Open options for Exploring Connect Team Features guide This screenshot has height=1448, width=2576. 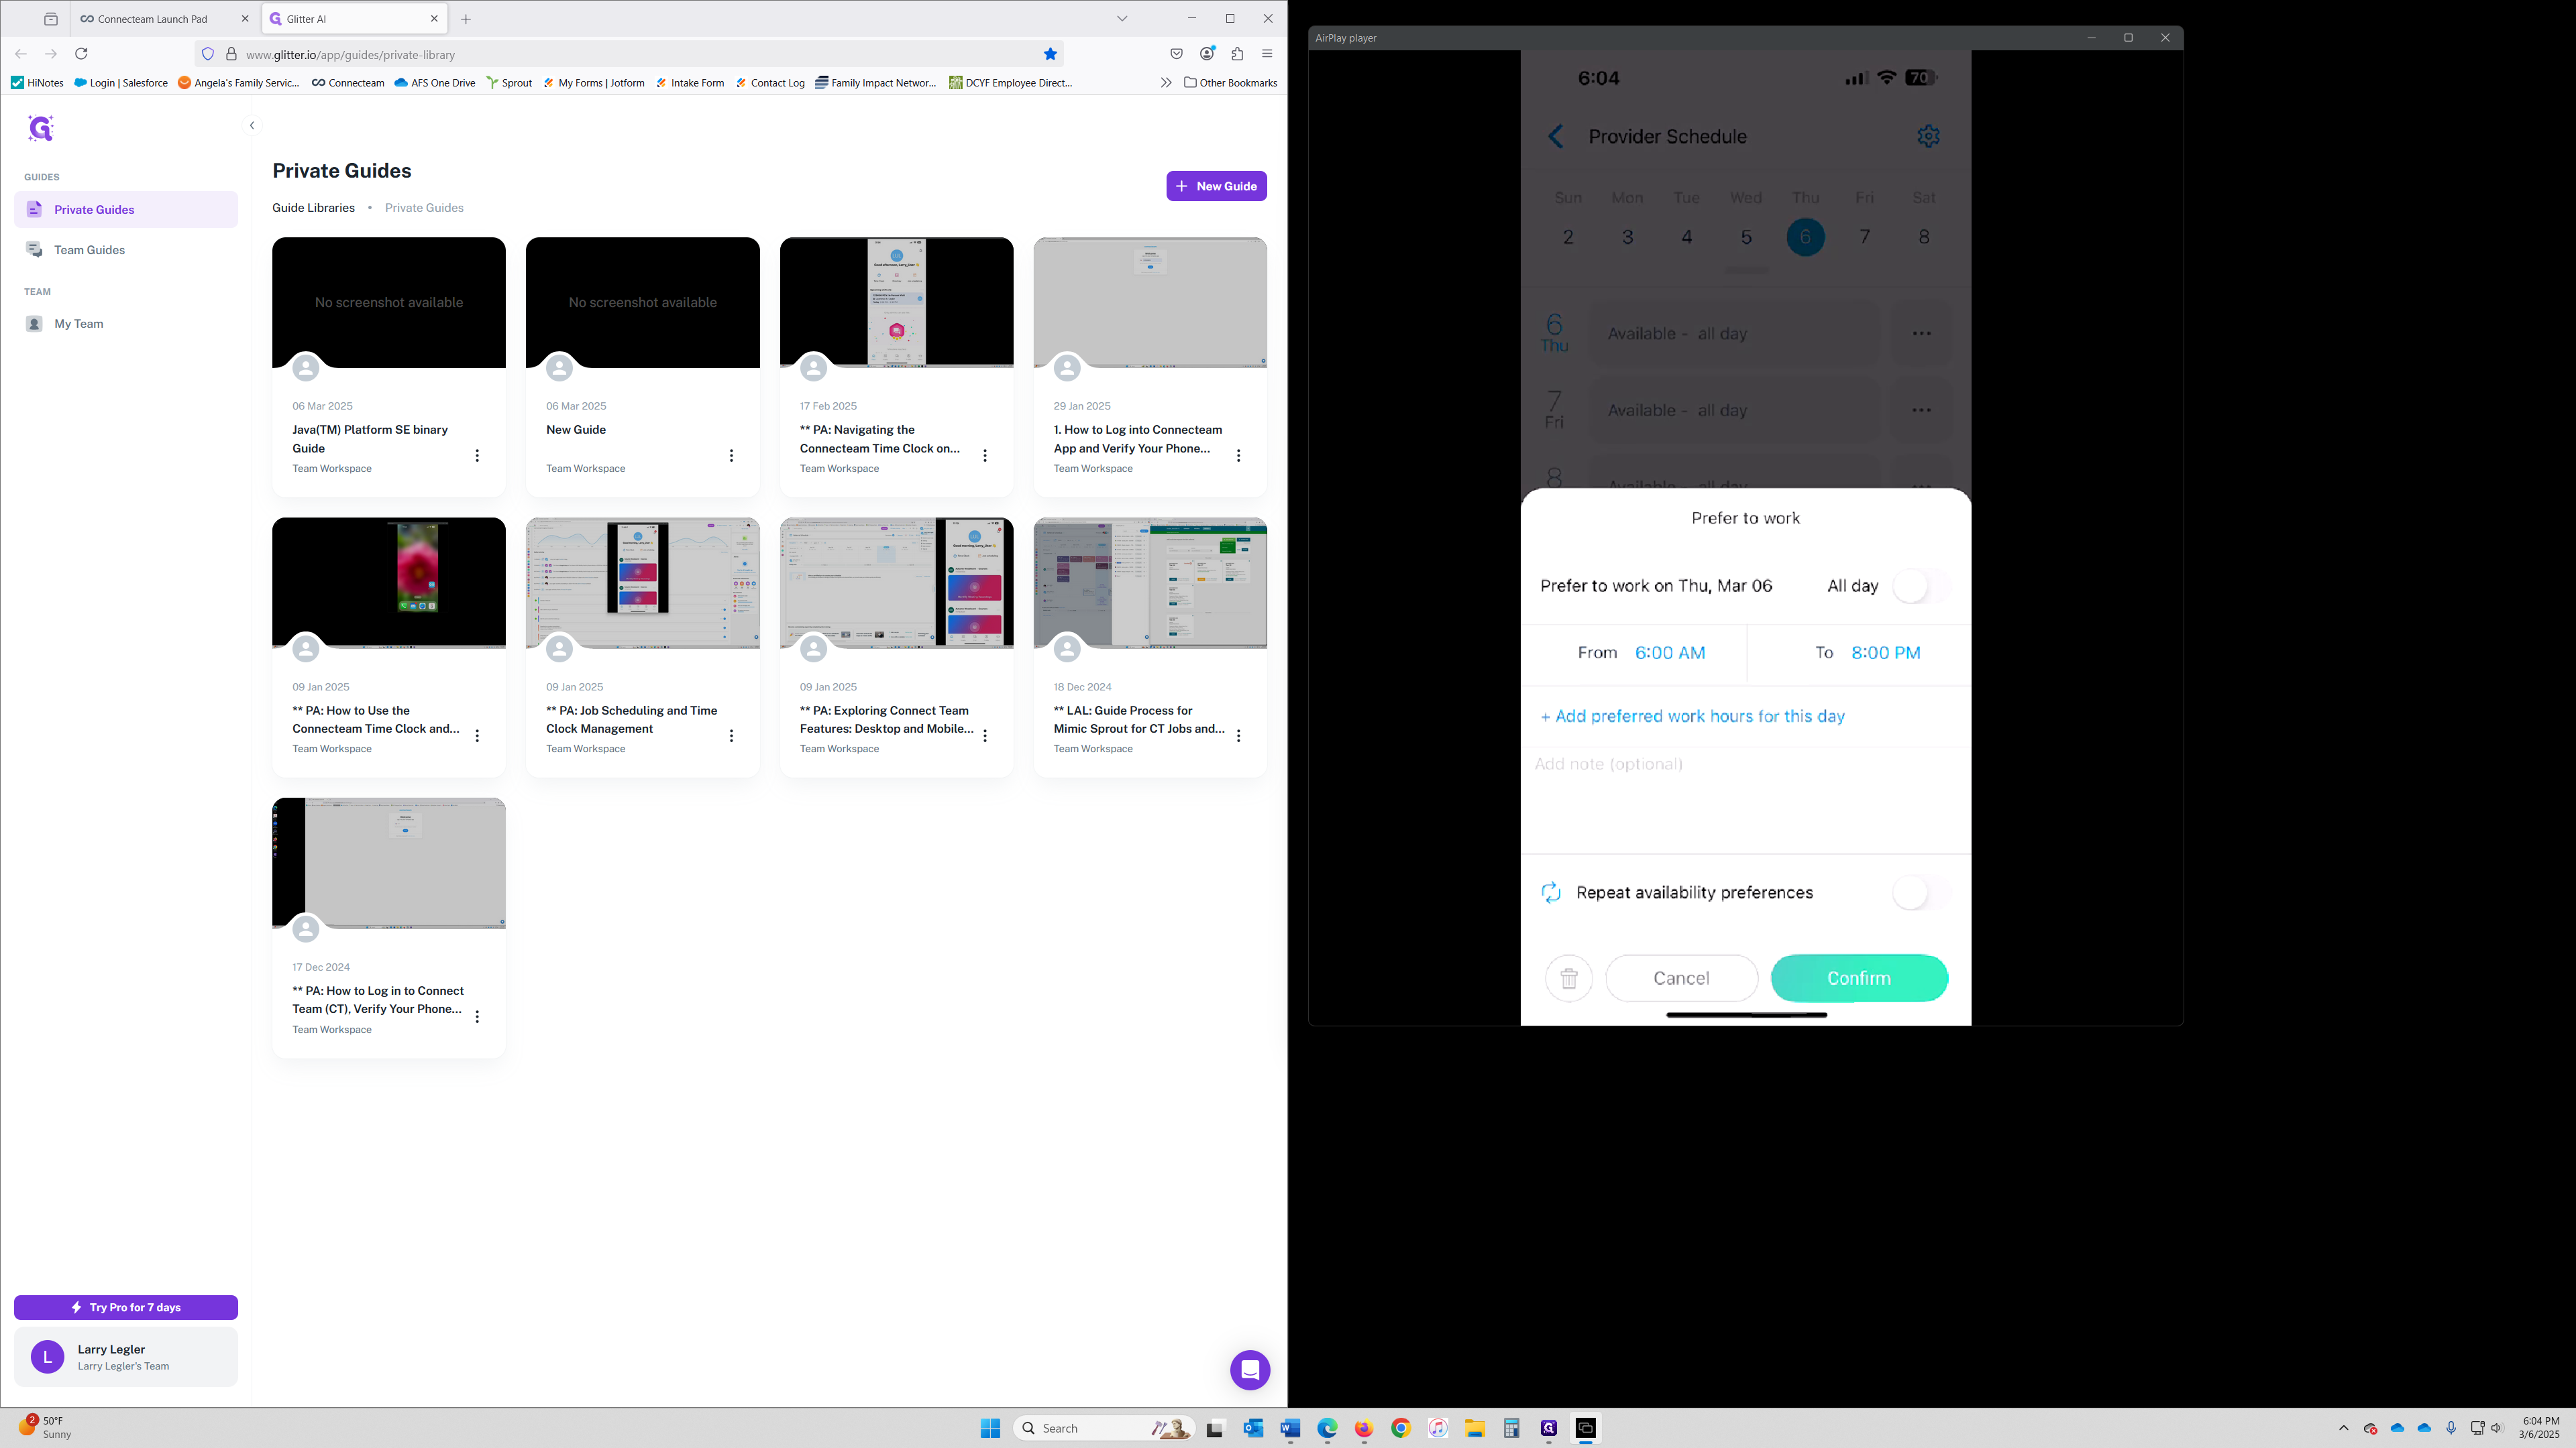pos(985,735)
